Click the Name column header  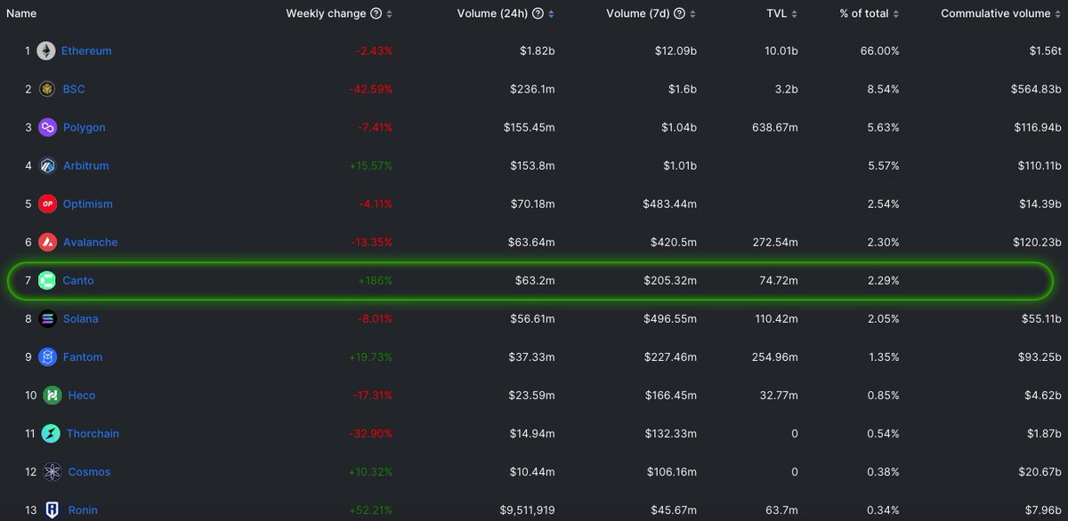coord(20,13)
